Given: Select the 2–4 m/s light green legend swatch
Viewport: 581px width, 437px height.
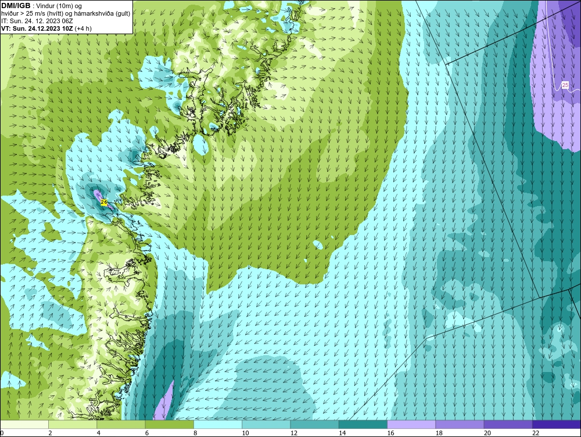Looking at the screenshot, I should tap(73, 424).
